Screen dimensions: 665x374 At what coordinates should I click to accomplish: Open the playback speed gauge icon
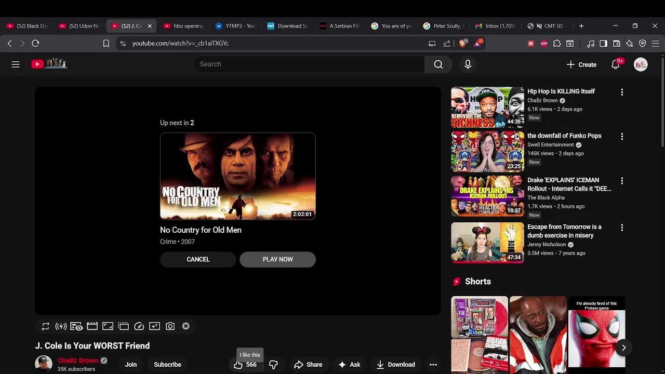[139, 326]
